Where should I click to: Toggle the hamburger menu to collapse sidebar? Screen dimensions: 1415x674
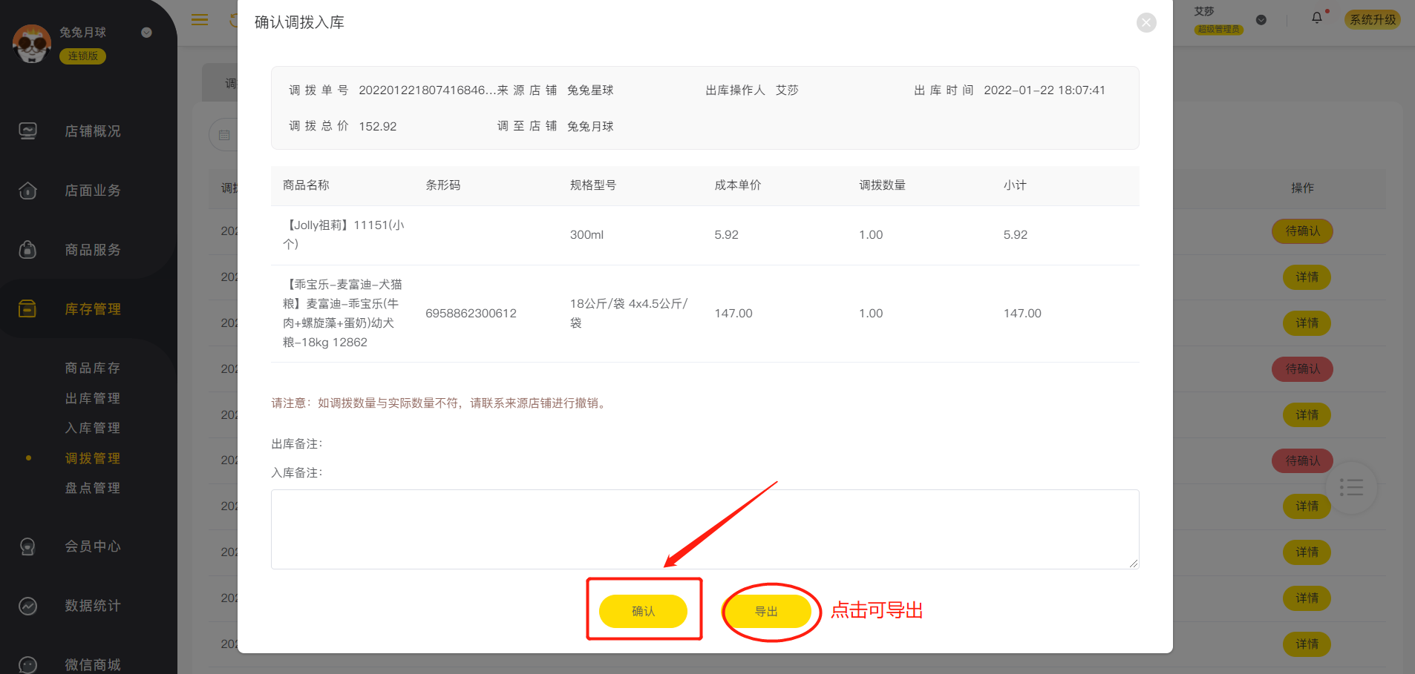click(x=200, y=20)
